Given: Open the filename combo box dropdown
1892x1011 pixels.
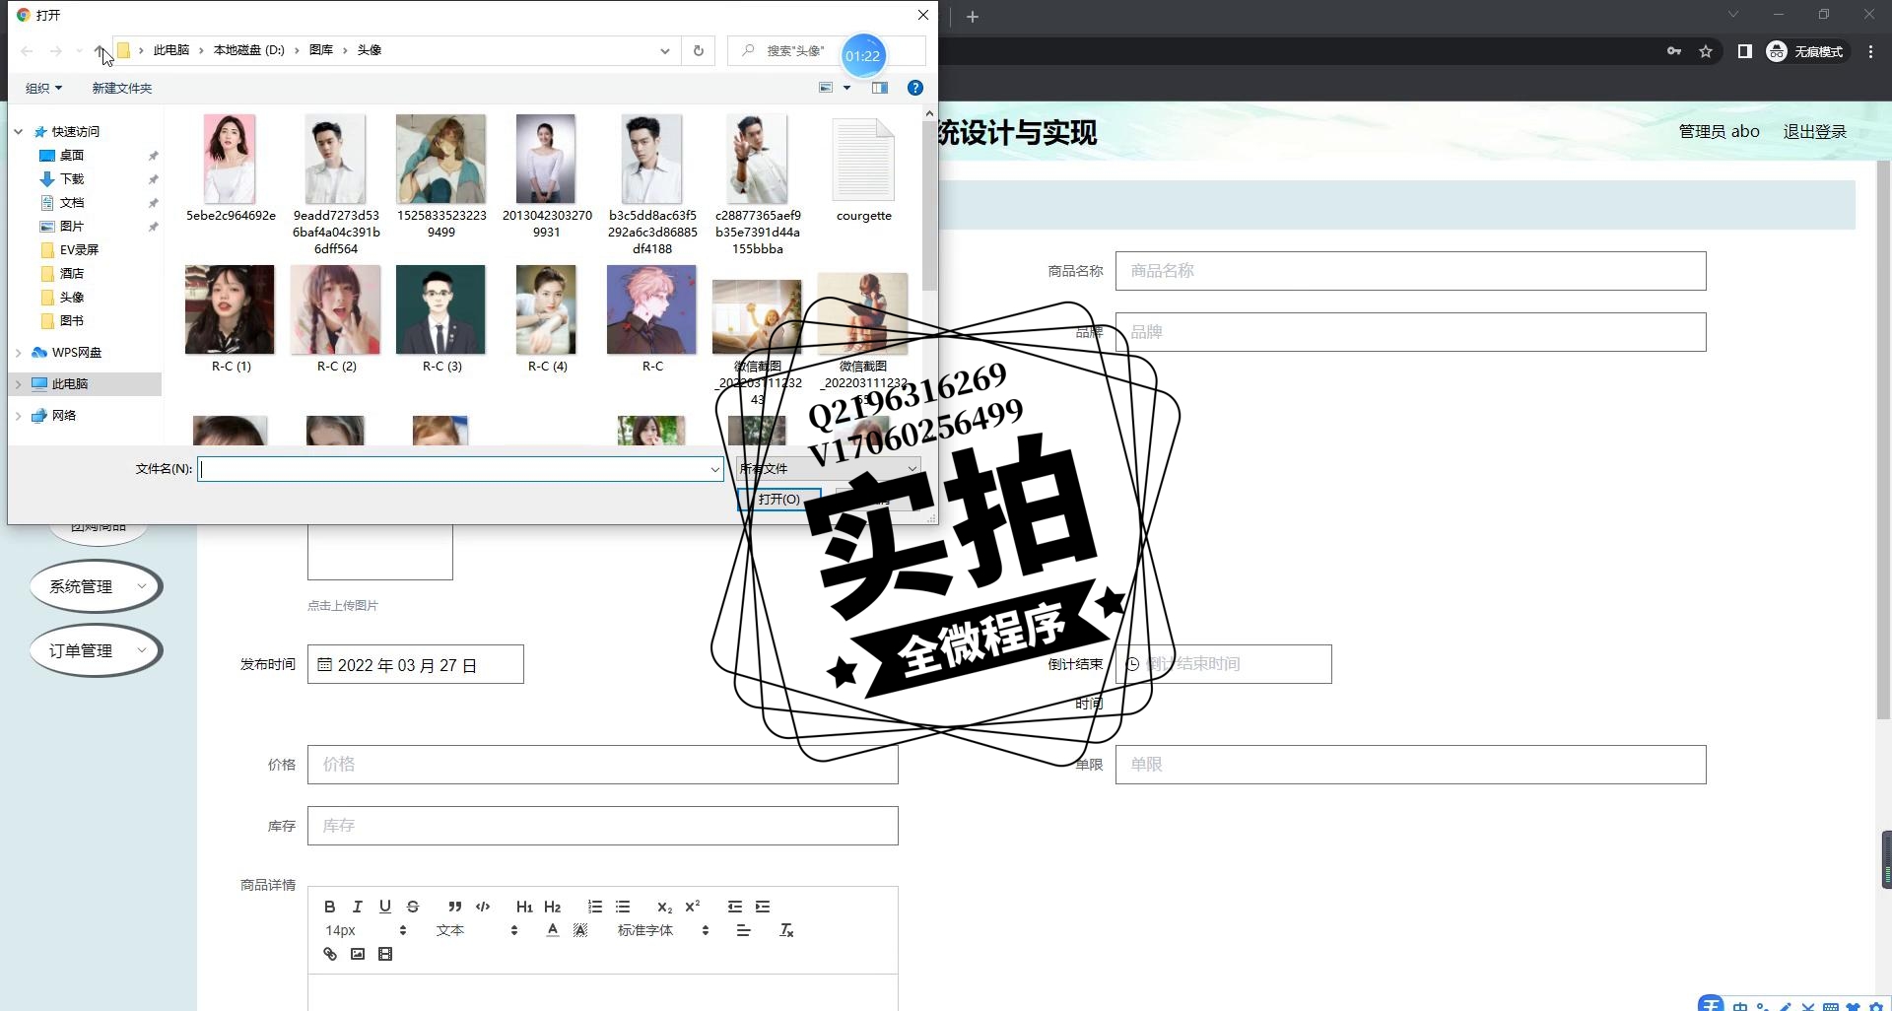Looking at the screenshot, I should [x=714, y=469].
